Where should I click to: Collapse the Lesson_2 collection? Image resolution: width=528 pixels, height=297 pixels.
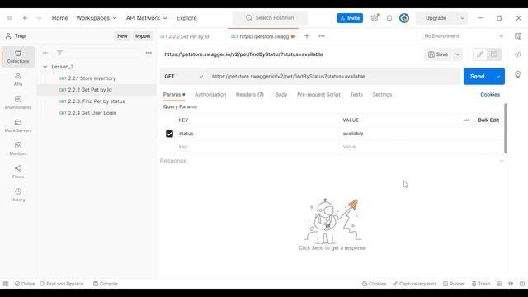45,67
